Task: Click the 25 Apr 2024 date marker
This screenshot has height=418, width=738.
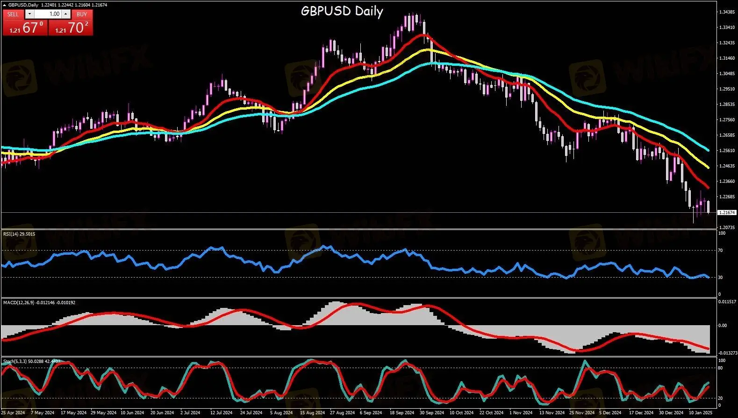Action: [x=13, y=413]
